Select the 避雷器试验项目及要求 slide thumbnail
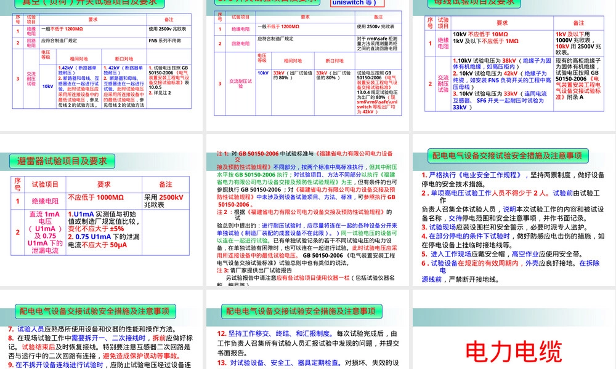 pyautogui.click(x=101, y=210)
